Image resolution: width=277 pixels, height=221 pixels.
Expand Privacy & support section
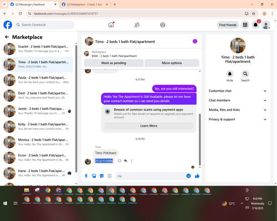238,119
